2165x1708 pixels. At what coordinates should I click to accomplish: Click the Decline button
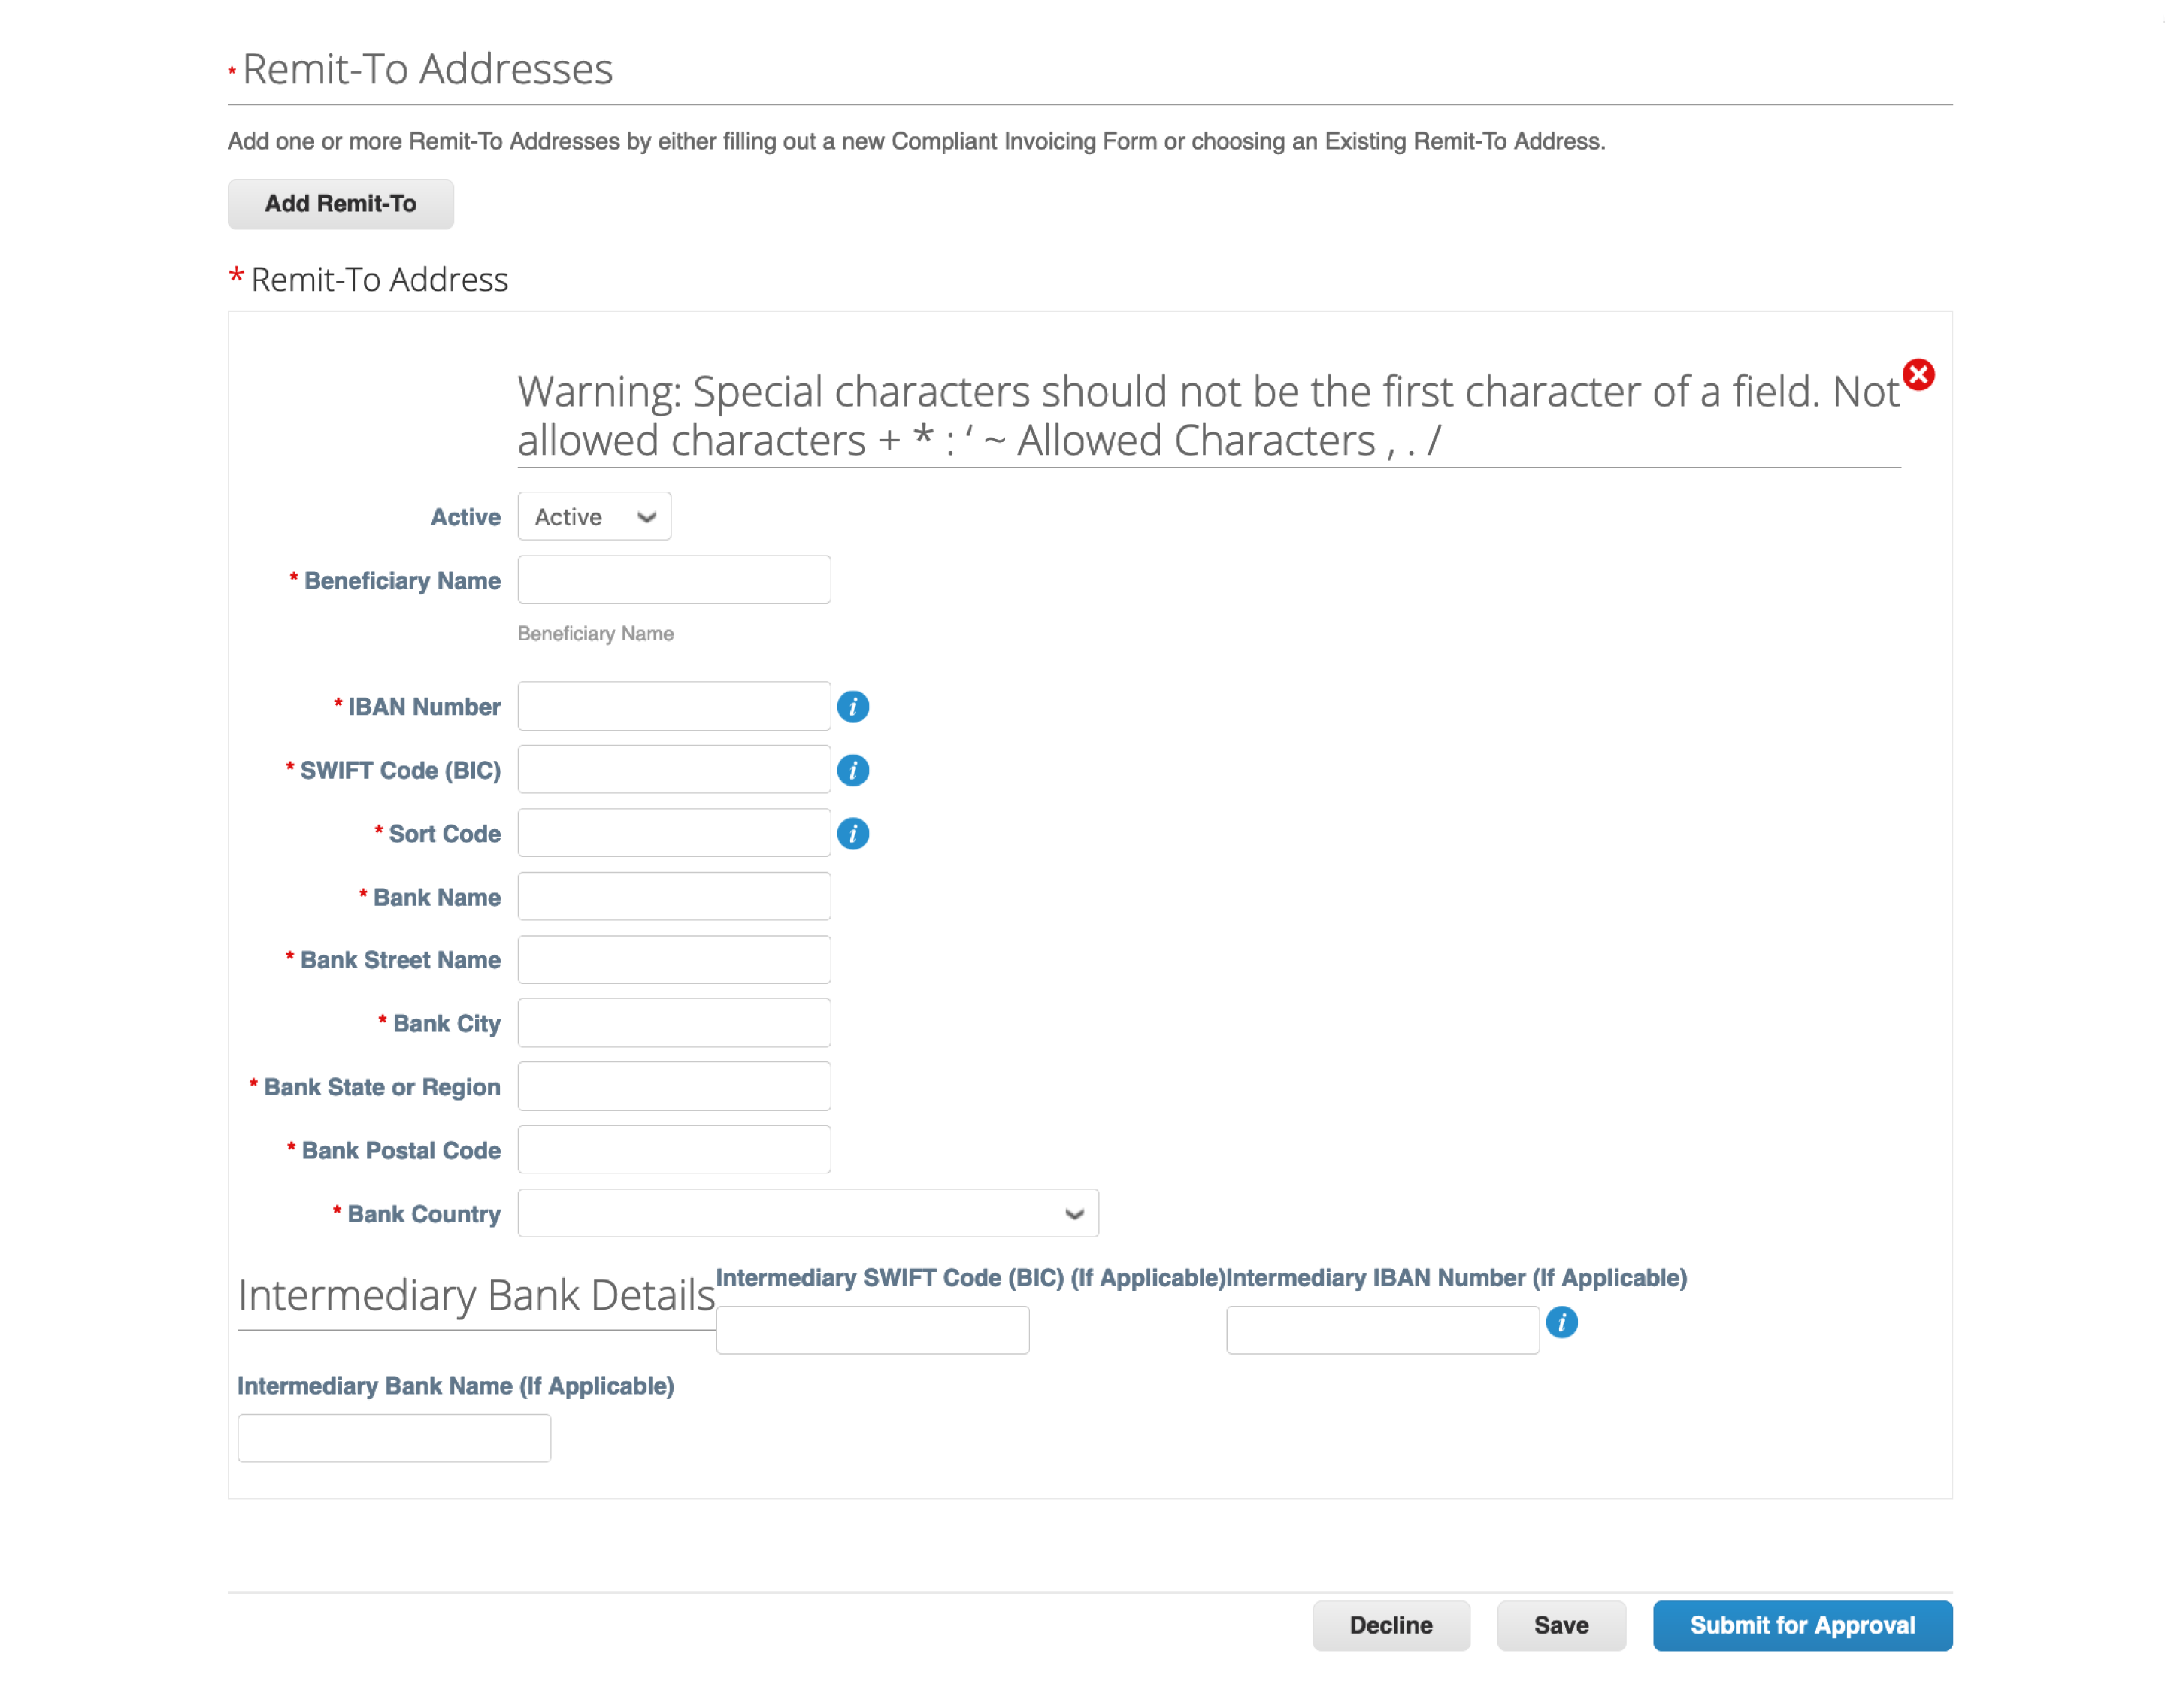[x=1391, y=1625]
